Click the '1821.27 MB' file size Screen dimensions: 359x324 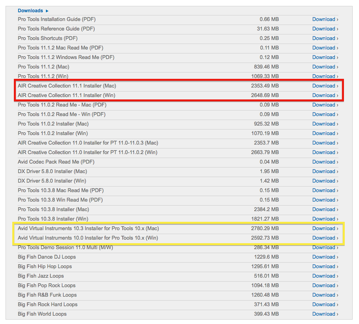pos(265,219)
